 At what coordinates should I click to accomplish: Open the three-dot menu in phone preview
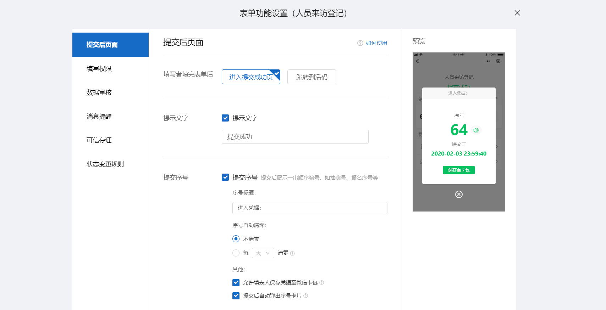click(x=488, y=61)
